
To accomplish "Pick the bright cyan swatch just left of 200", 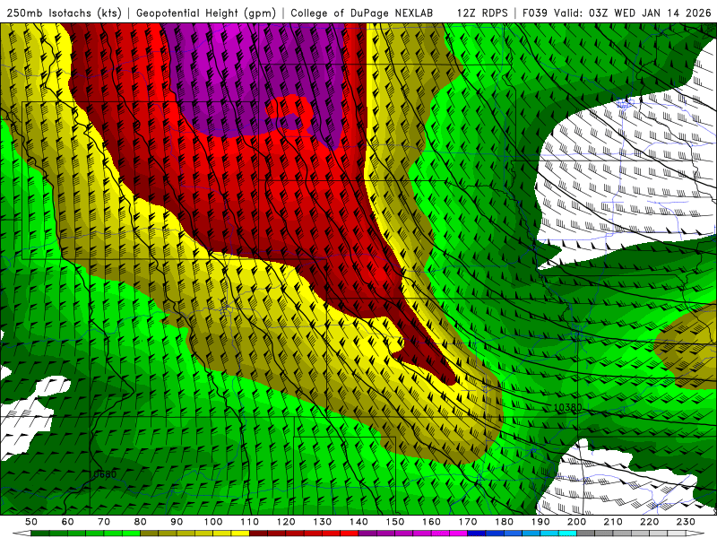I will 567,534.
